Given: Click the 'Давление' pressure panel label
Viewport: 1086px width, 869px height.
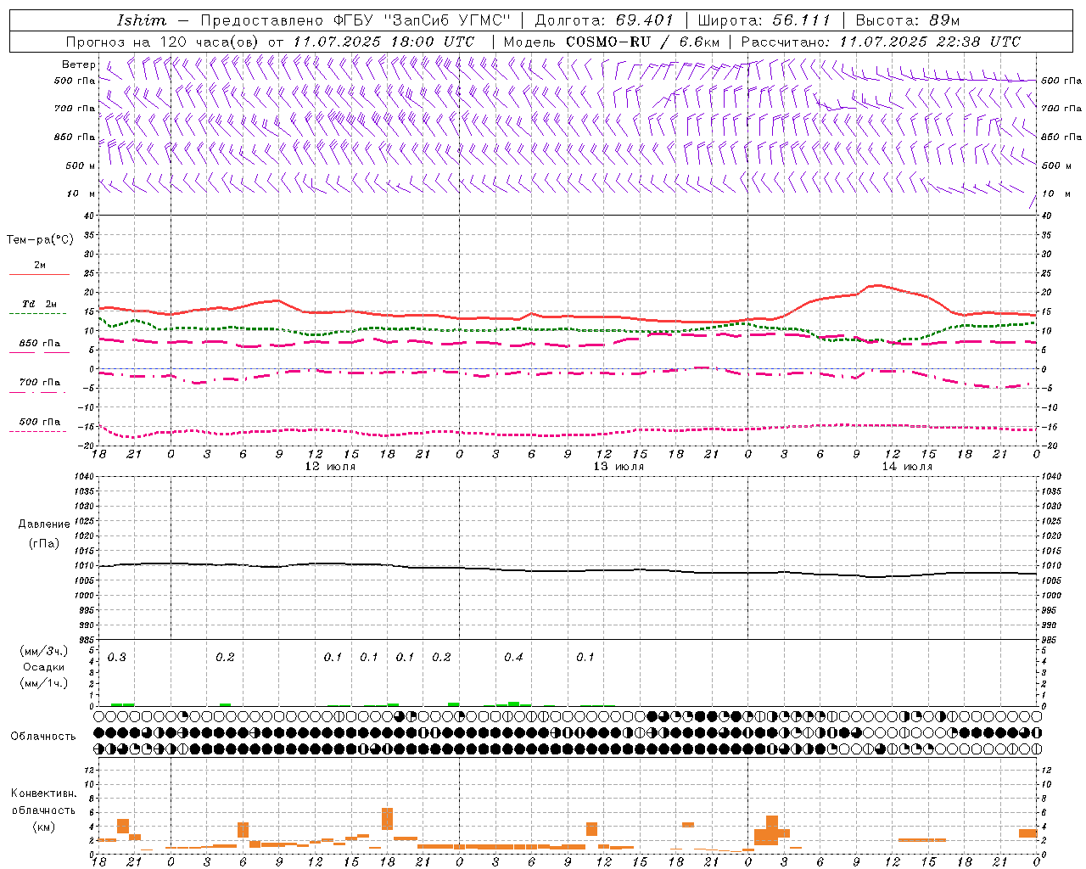Looking at the screenshot, I should (44, 524).
